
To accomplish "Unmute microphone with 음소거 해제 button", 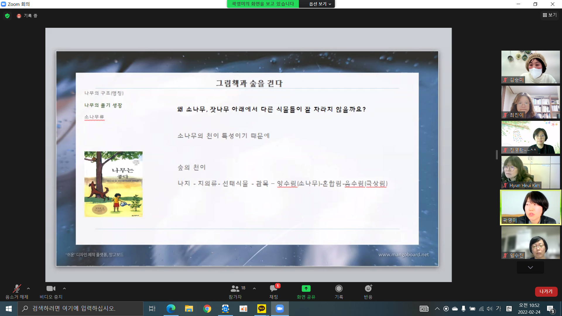I will (x=17, y=292).
